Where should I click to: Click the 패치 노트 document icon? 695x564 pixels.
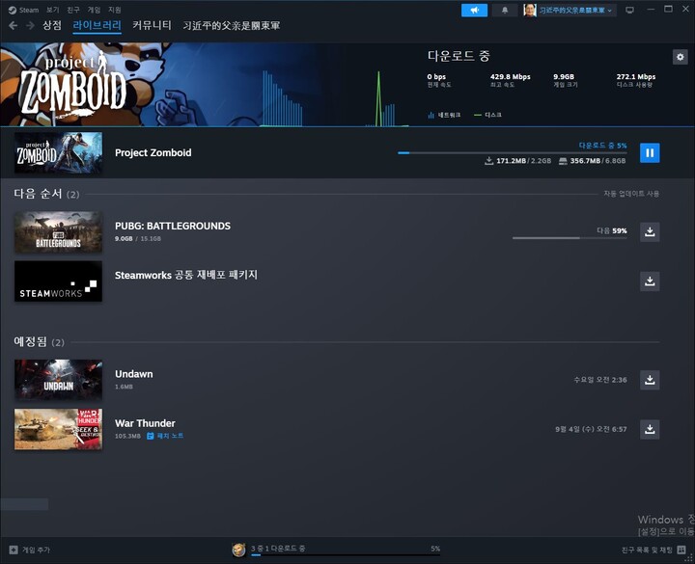tap(151, 436)
